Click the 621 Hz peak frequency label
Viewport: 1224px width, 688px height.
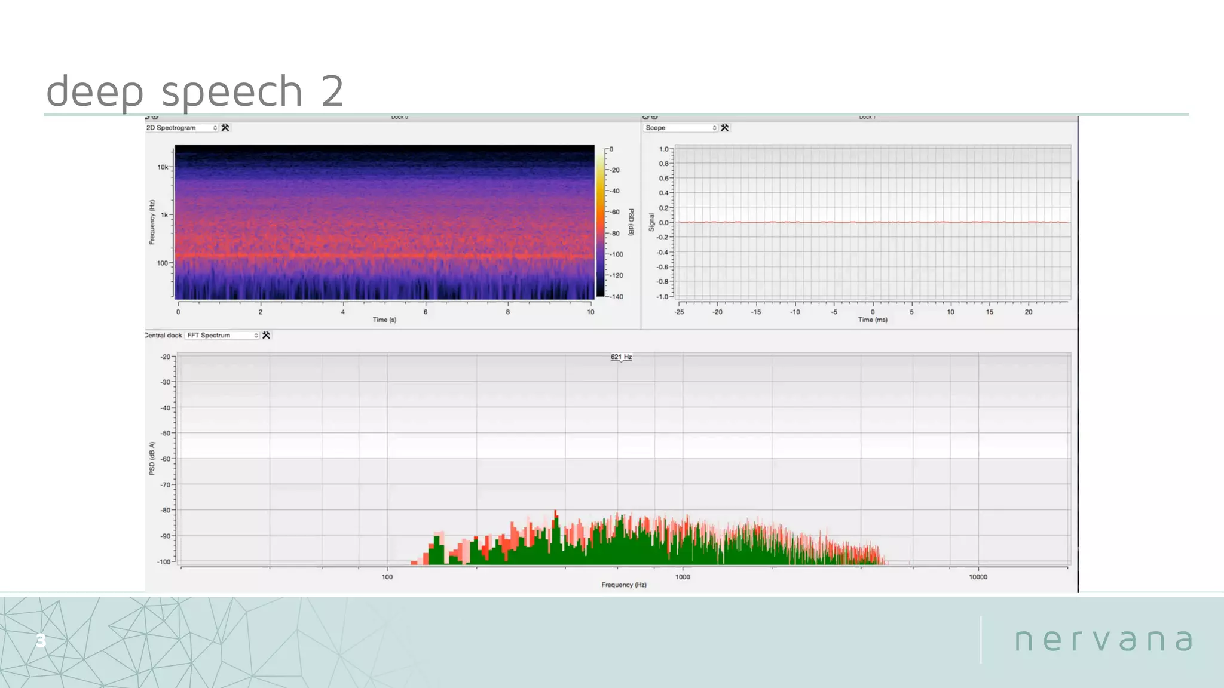pos(621,357)
